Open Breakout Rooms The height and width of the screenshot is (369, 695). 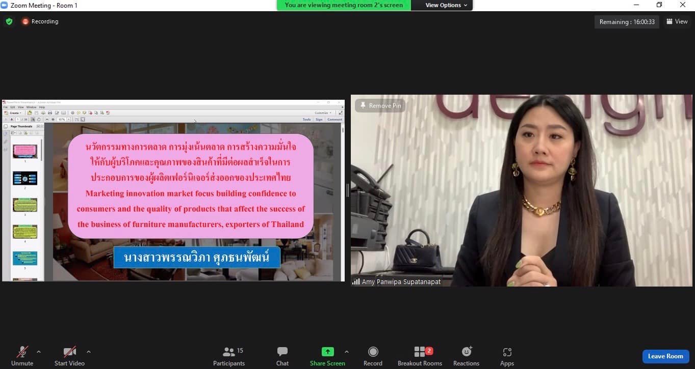420,356
